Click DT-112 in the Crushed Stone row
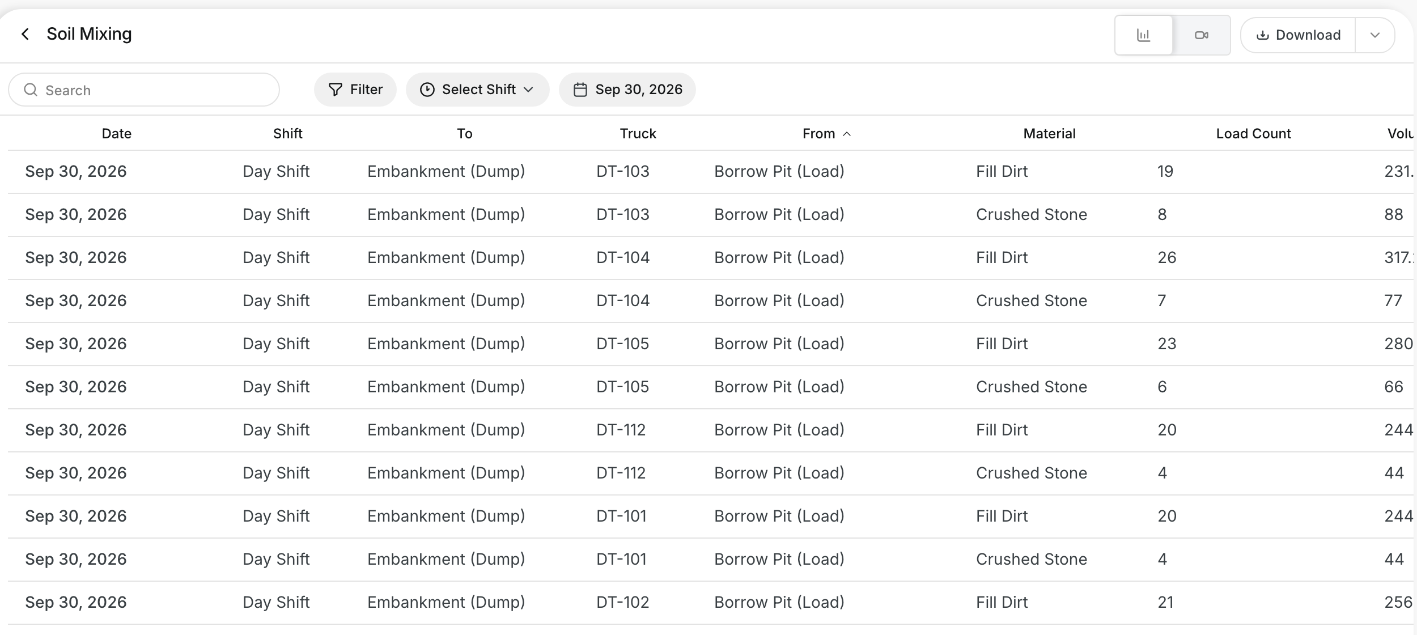 tap(621, 473)
